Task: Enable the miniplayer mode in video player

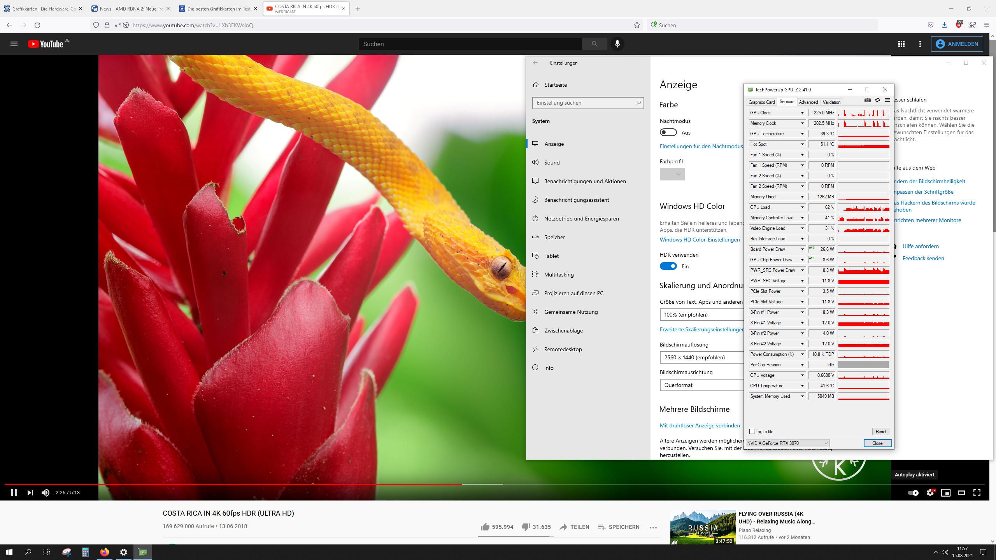Action: coord(946,493)
